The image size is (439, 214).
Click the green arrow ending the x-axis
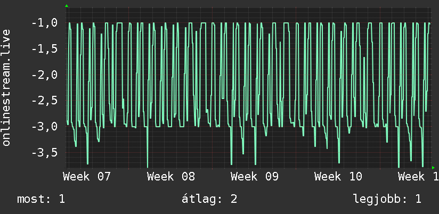click(433, 168)
